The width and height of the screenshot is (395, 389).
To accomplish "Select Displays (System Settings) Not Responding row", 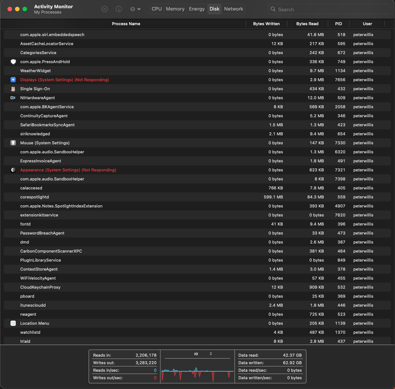I will (x=197, y=80).
